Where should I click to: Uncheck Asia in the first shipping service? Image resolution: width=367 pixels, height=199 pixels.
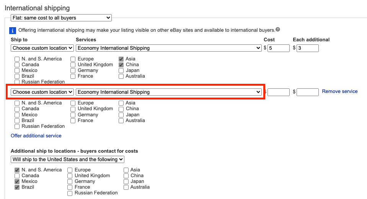point(121,59)
